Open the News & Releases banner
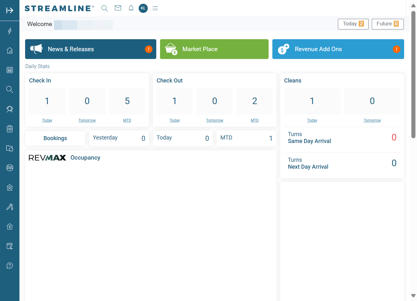417x301 pixels. [91, 49]
